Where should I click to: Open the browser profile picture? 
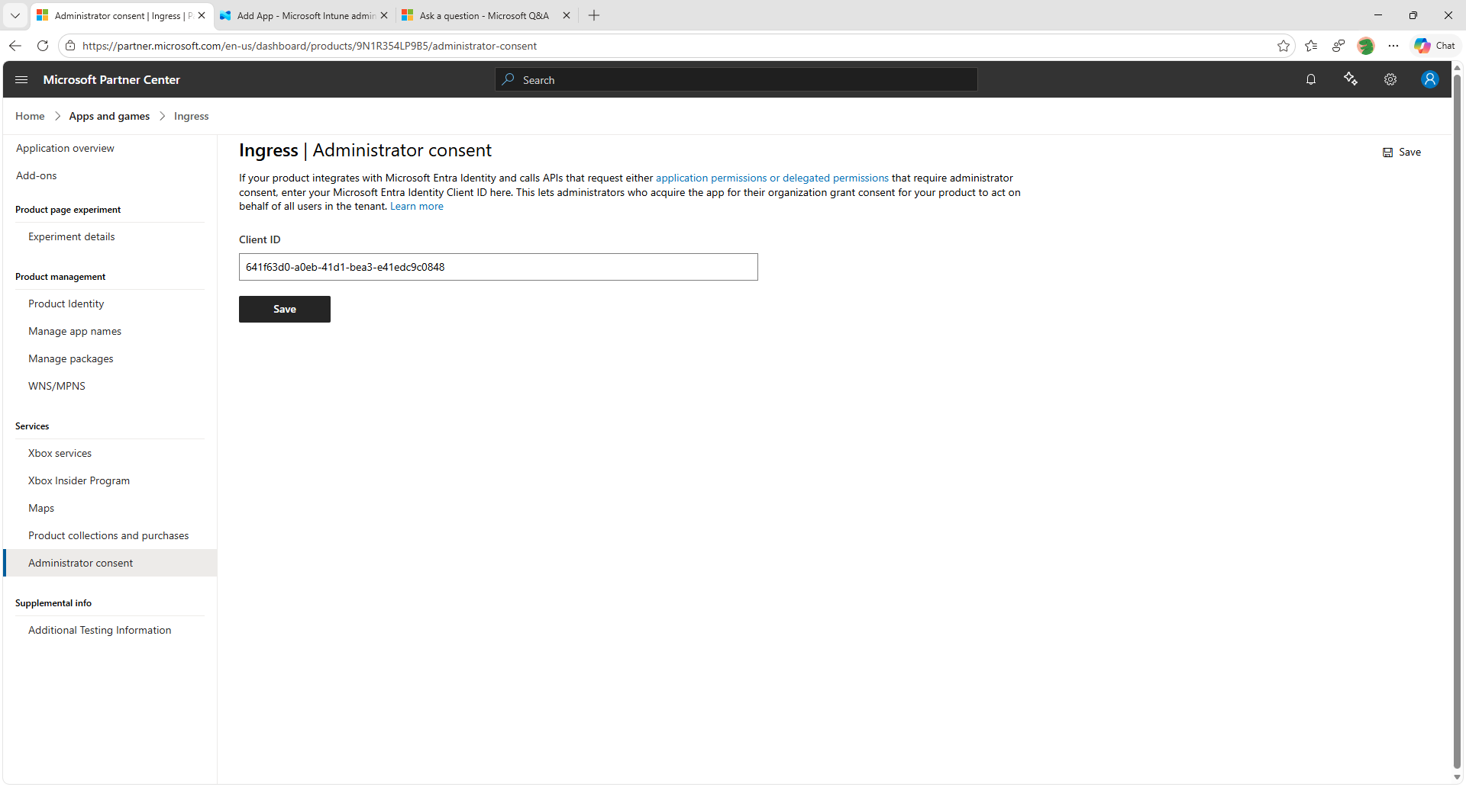[1366, 46]
